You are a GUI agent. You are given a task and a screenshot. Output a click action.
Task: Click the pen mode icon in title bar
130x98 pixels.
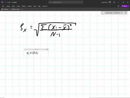click(114, 2)
